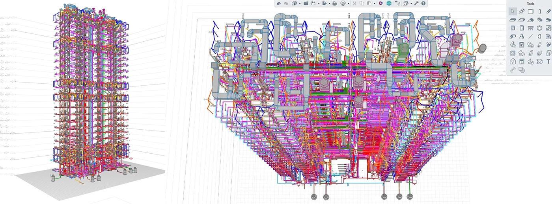Viewport: 552px width, 204px height.
Task: Select the layers tool in Tools palette bottom row
Action: click(522, 70)
